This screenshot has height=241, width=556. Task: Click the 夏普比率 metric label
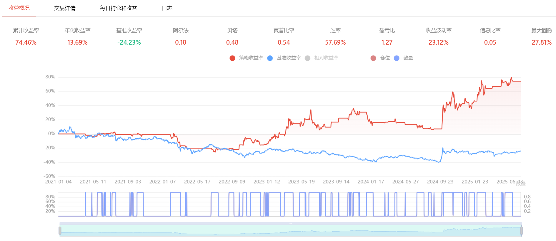pos(284,31)
